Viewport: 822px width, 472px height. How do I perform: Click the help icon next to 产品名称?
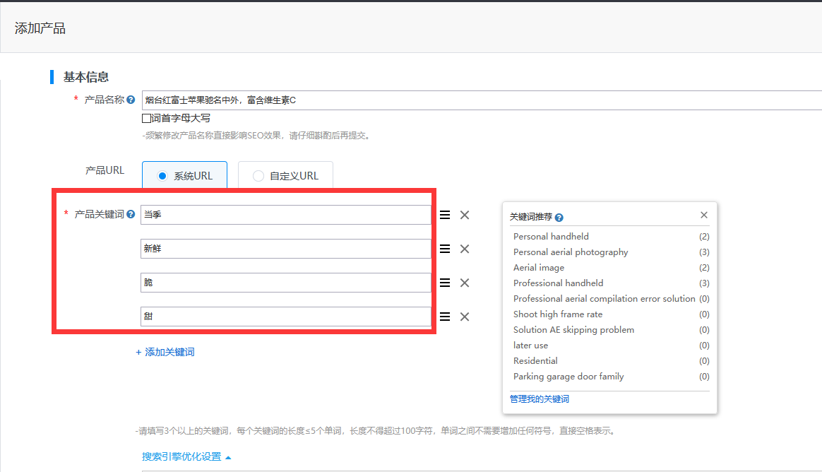point(131,100)
